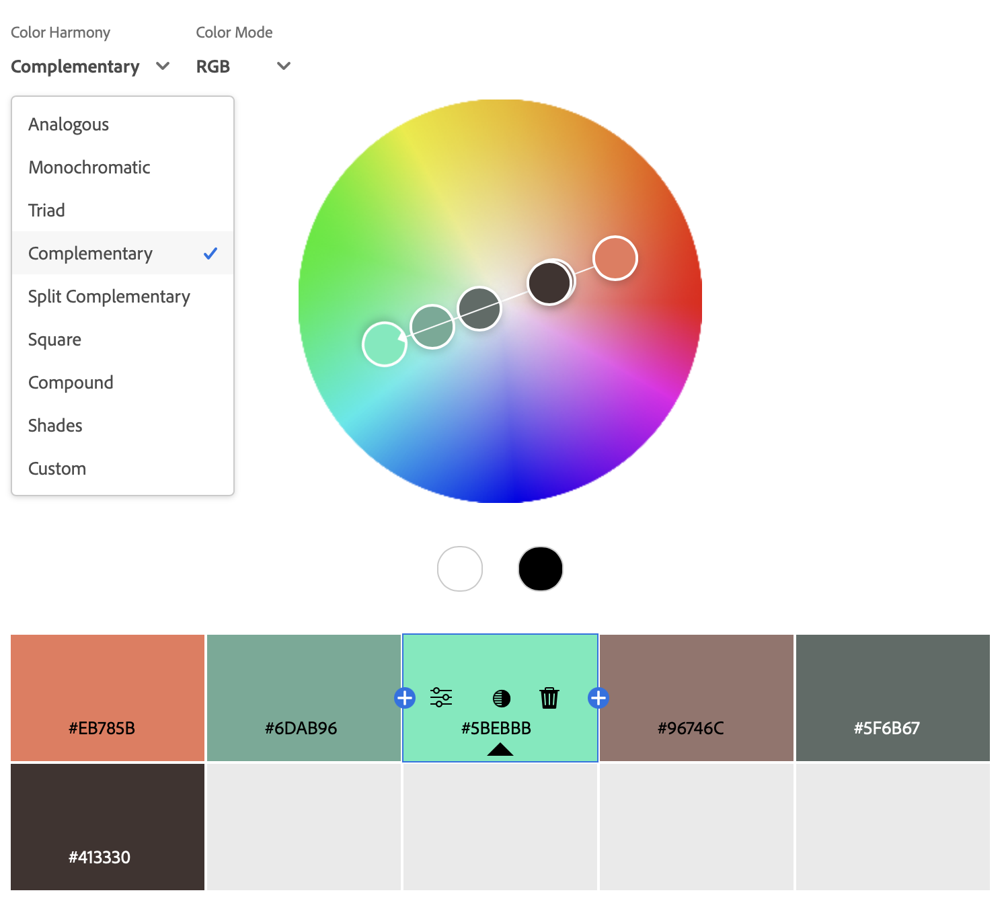Delete the #5BEBBB swatch with trash icon
Viewport: 1006px width, 901px height.
pos(549,698)
